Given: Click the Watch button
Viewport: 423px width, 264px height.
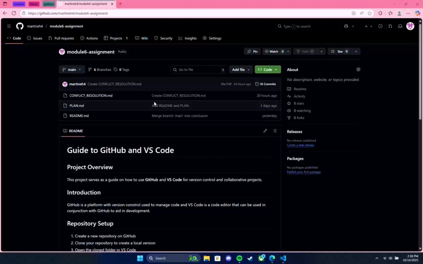Looking at the screenshot, I should tap(274, 52).
